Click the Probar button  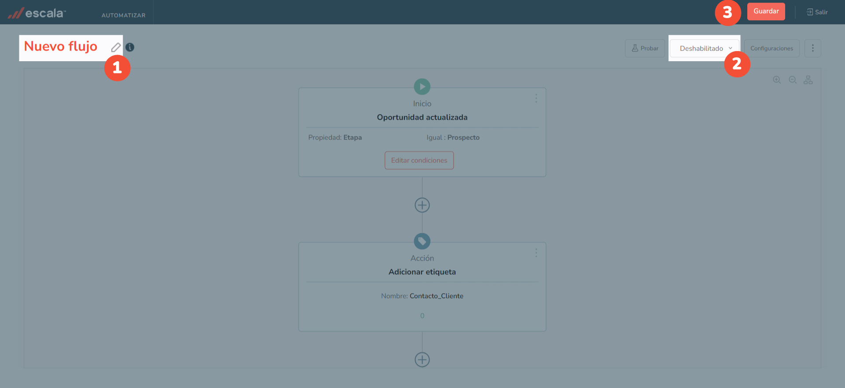click(645, 48)
